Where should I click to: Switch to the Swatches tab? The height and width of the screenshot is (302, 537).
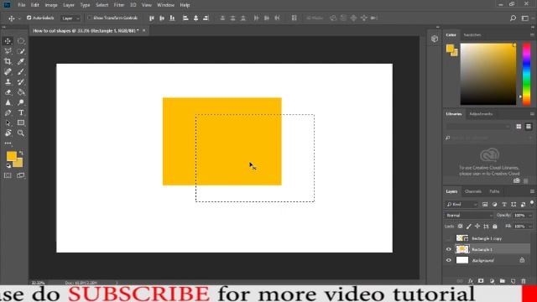pos(472,35)
